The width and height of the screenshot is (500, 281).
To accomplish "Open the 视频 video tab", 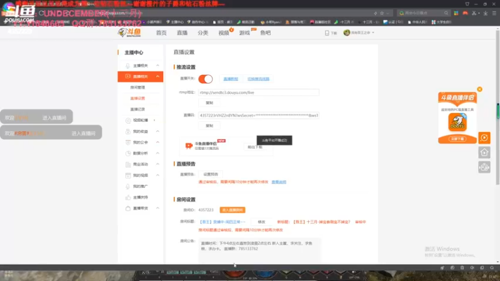I will pos(224,33).
